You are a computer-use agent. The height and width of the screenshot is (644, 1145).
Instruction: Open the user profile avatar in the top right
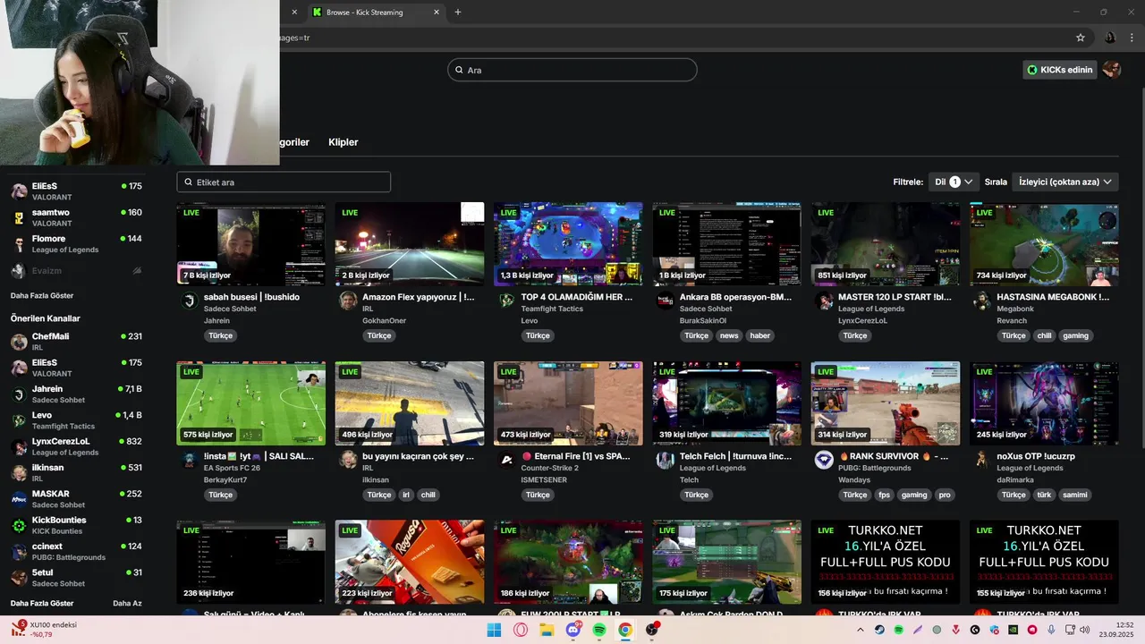pos(1112,70)
